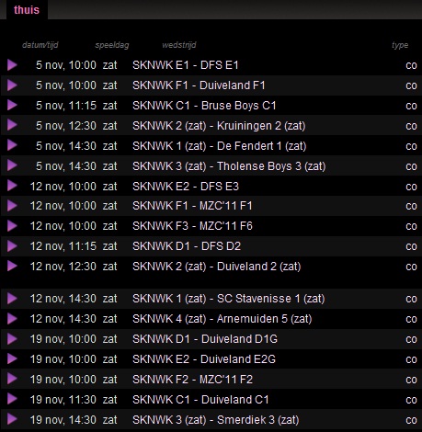Viewport: 422px width, 432px height.
Task: Expand the SKNWK E1 - DFS E1 match arrow
Action: [12, 65]
